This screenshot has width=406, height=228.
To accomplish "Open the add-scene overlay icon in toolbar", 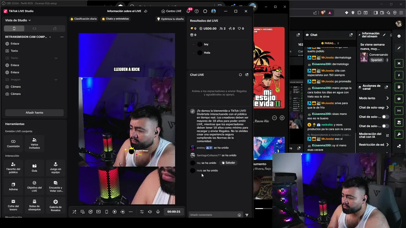I will [99, 212].
